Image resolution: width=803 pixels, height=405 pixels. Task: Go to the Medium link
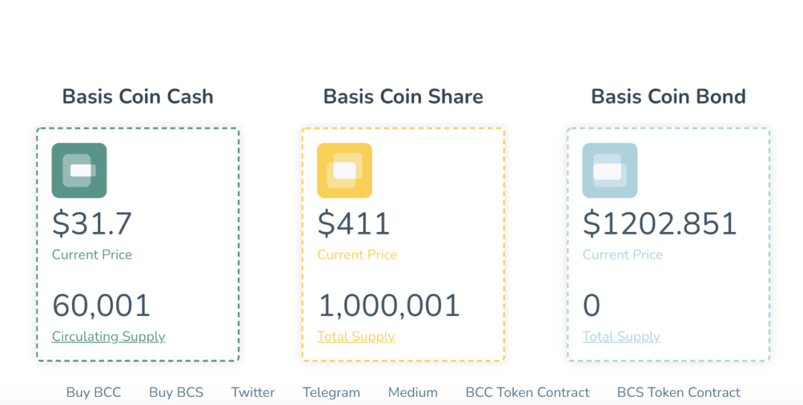(x=413, y=392)
